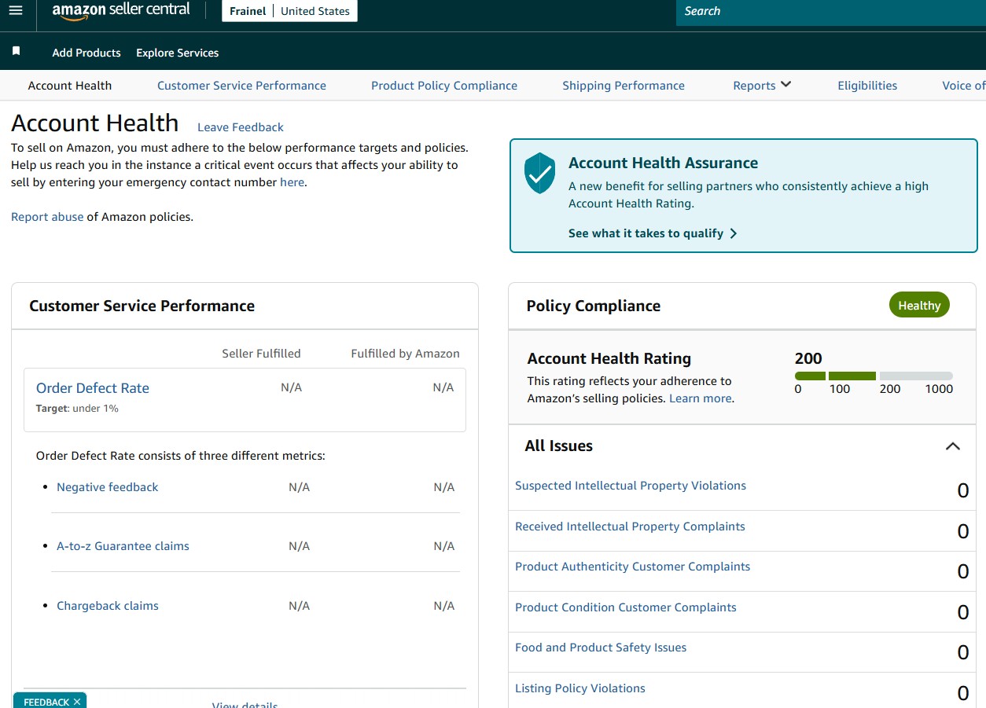This screenshot has width=986, height=708.
Task: Open Received Intellectual Property Complaints
Action: tap(630, 526)
